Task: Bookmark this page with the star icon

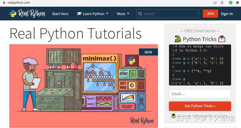Action: coord(222,3)
